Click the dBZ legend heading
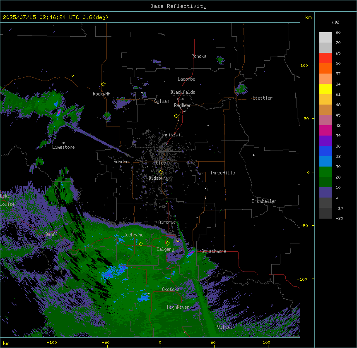The image size is (357, 348). tap(335, 22)
